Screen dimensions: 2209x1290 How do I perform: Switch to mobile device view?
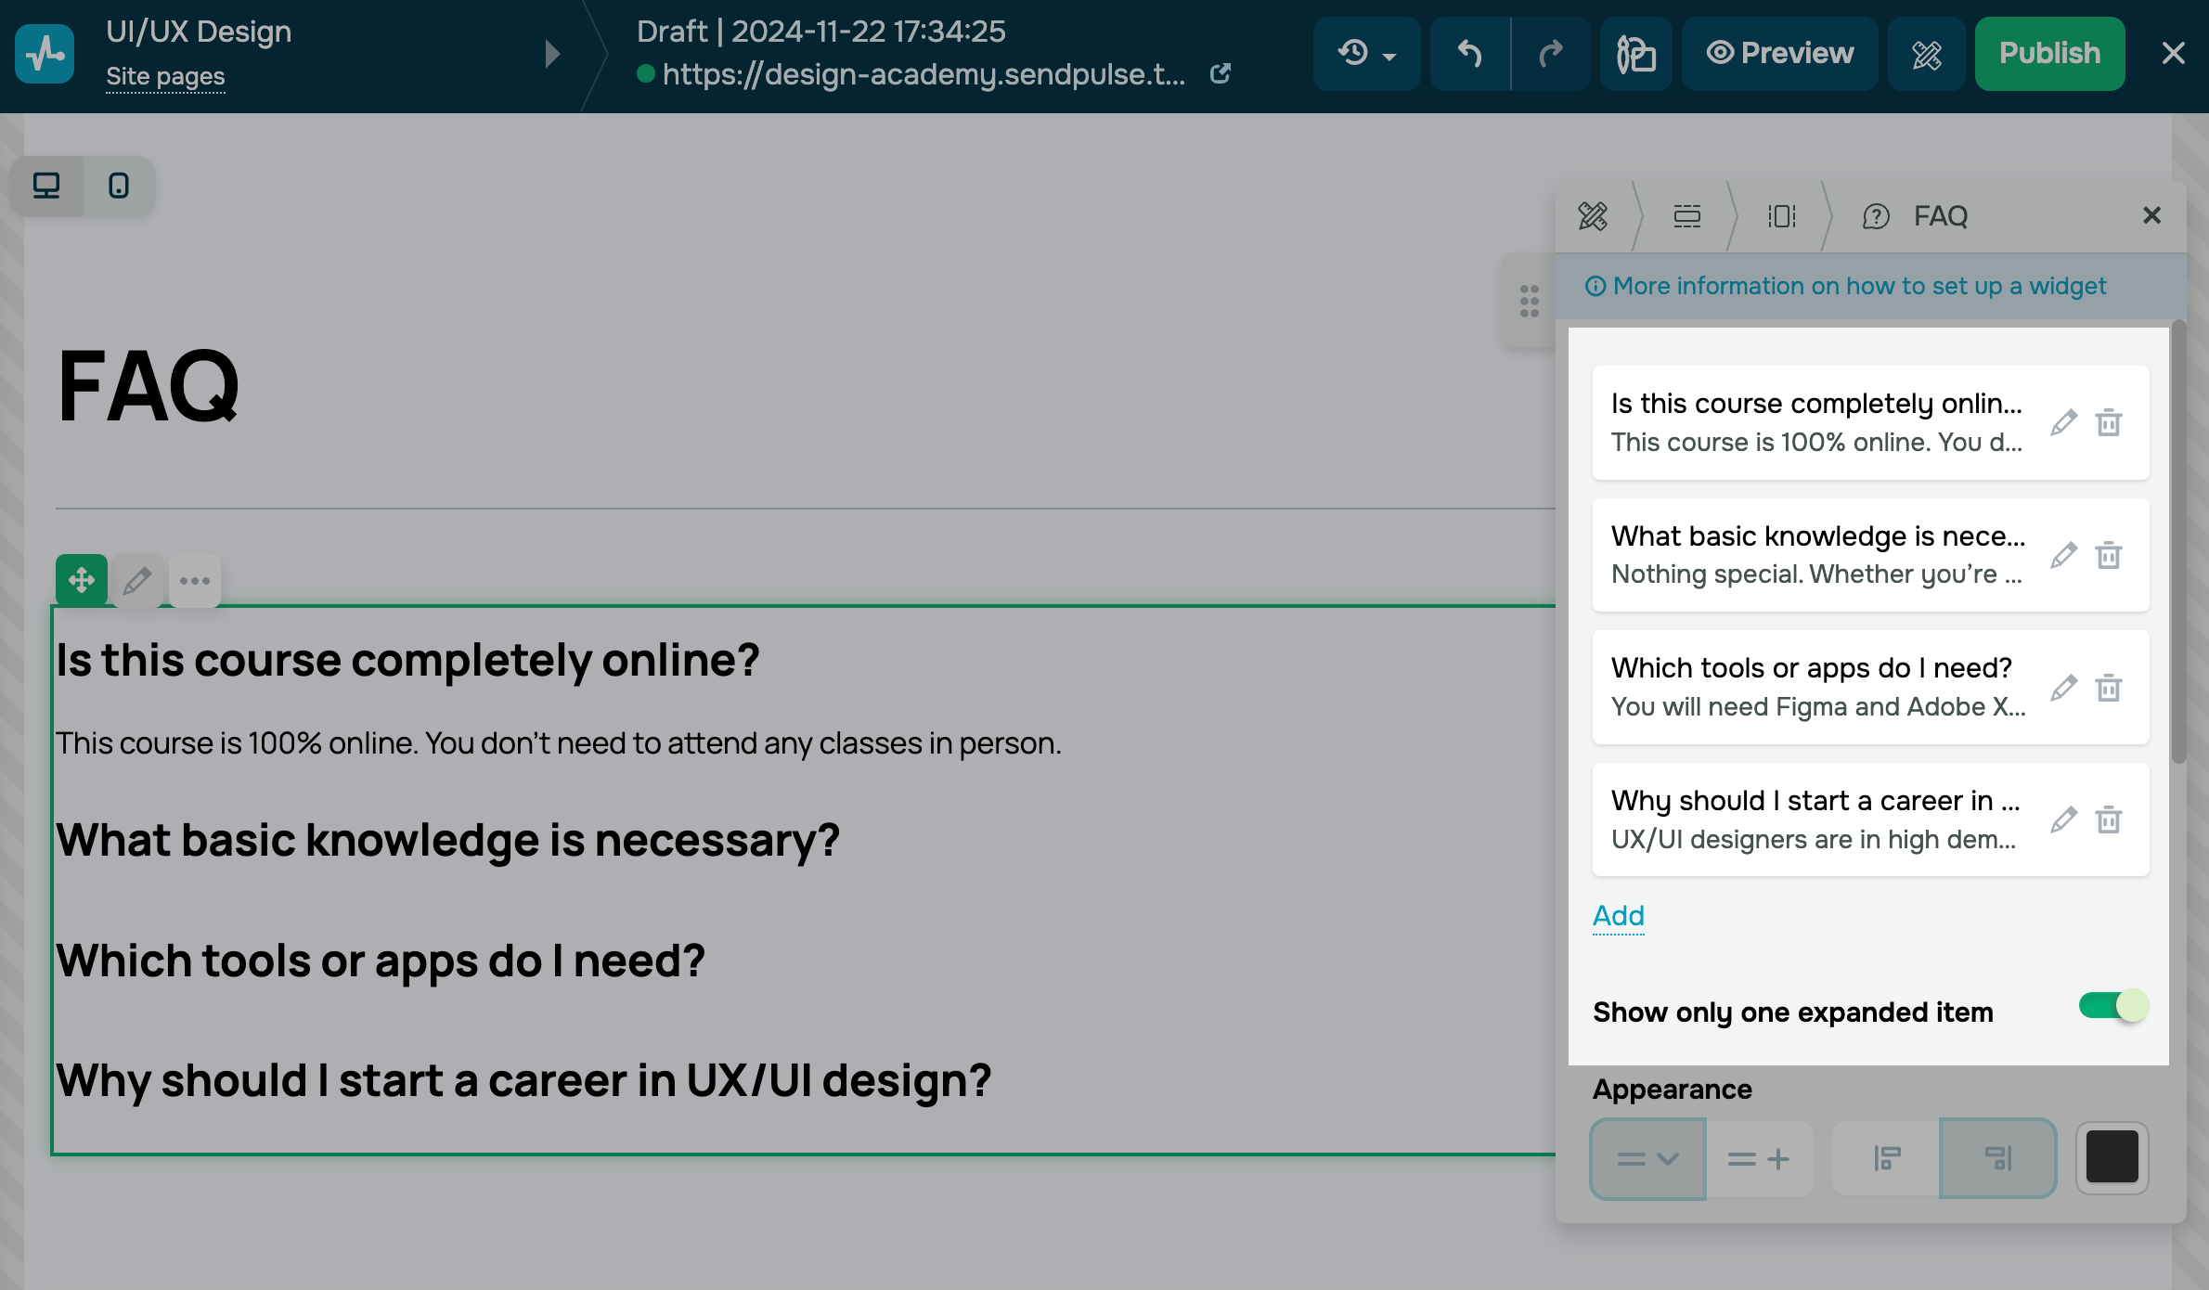point(119,186)
